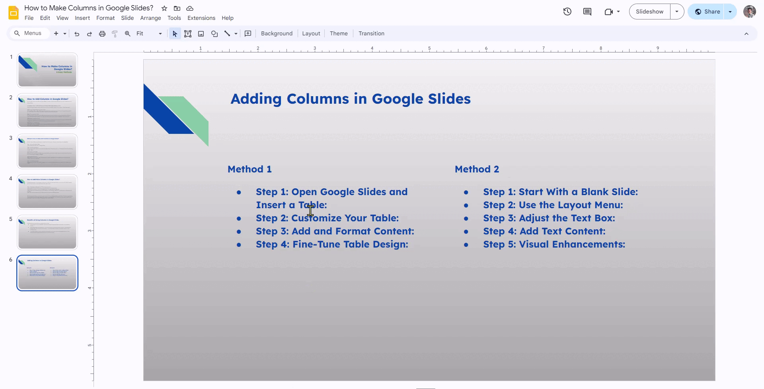Open the Fit zoom dropdown

tap(149, 34)
